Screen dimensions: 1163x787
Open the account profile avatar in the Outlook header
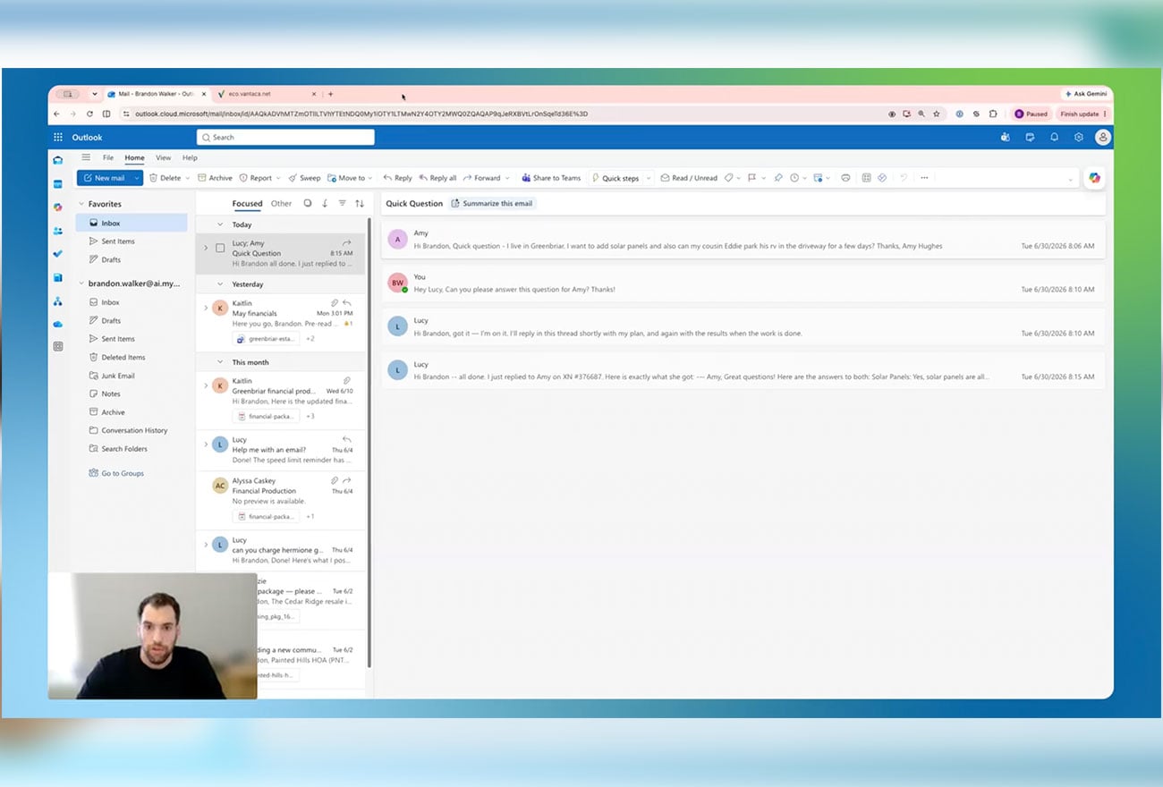pos(1103,137)
